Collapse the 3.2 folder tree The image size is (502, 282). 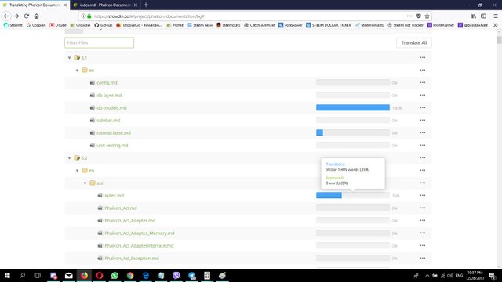pyautogui.click(x=70, y=158)
